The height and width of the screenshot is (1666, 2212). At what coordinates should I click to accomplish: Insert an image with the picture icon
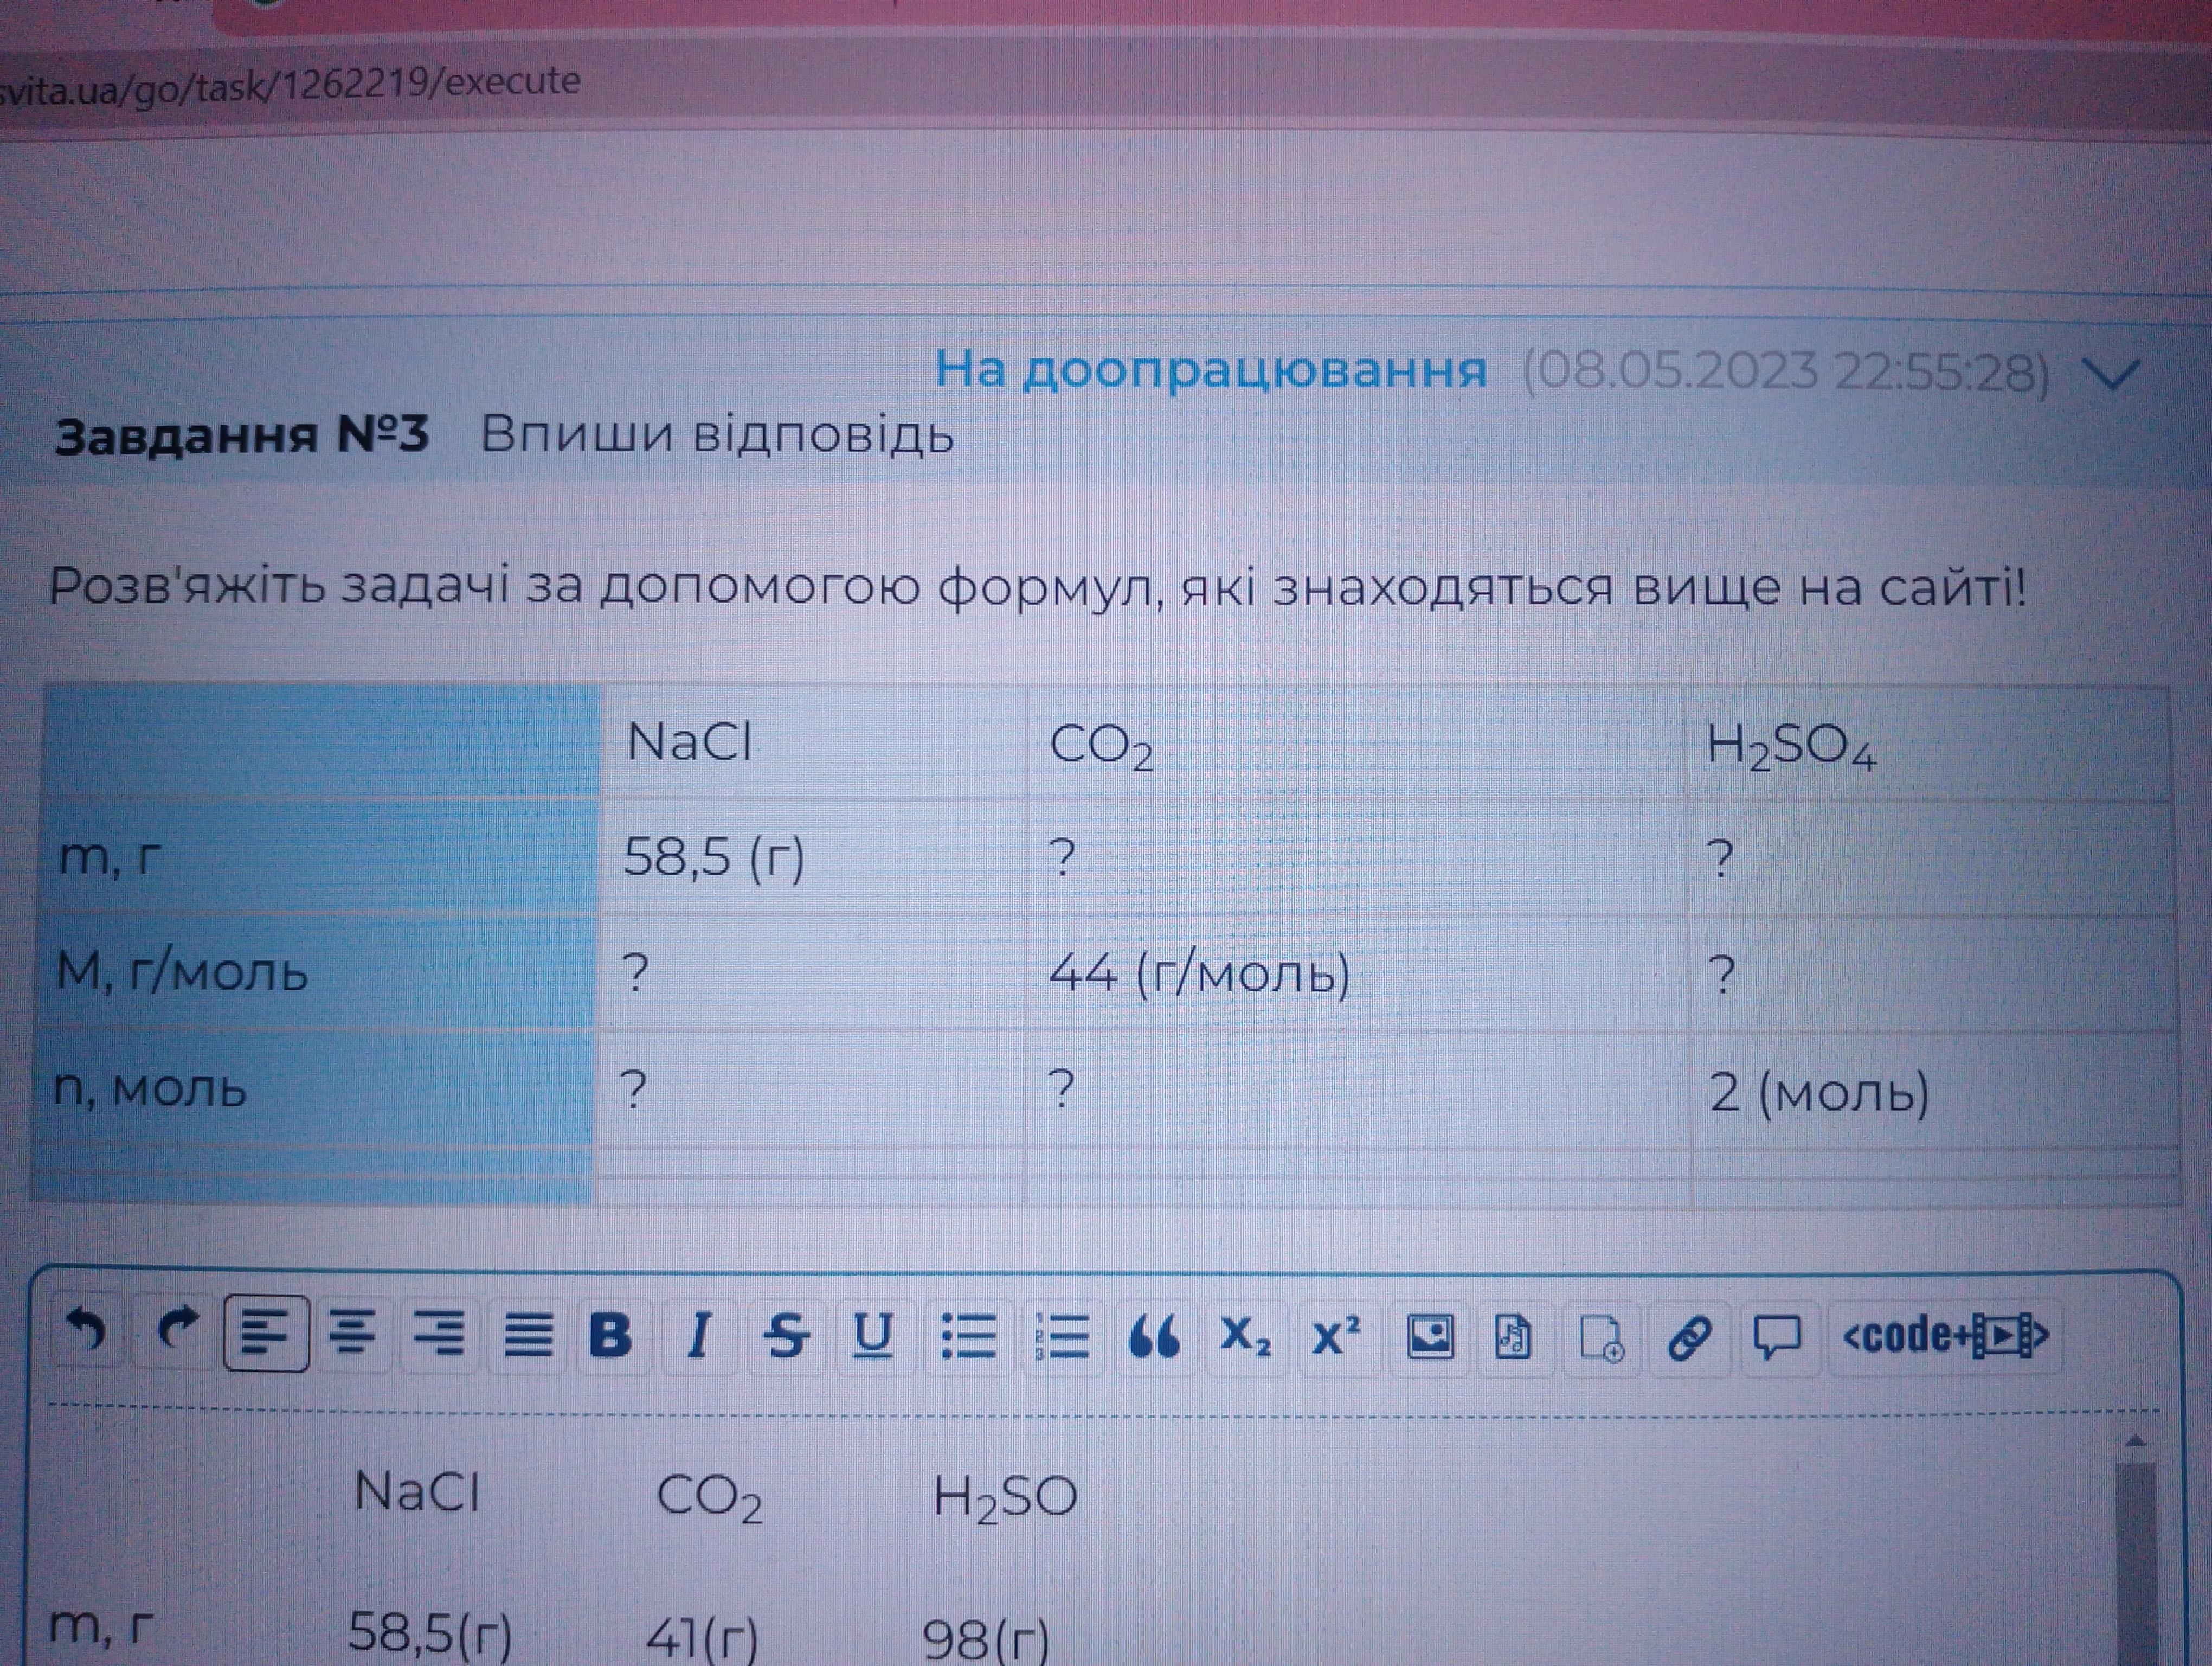tap(1429, 1335)
